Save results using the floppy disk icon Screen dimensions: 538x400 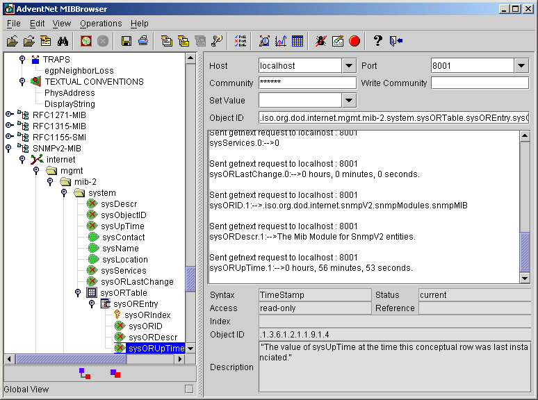tap(127, 41)
